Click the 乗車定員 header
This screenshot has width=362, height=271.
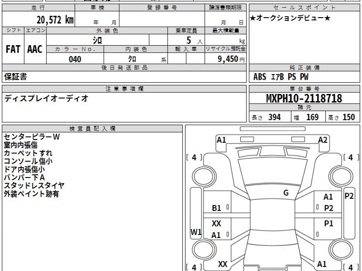(x=186, y=30)
